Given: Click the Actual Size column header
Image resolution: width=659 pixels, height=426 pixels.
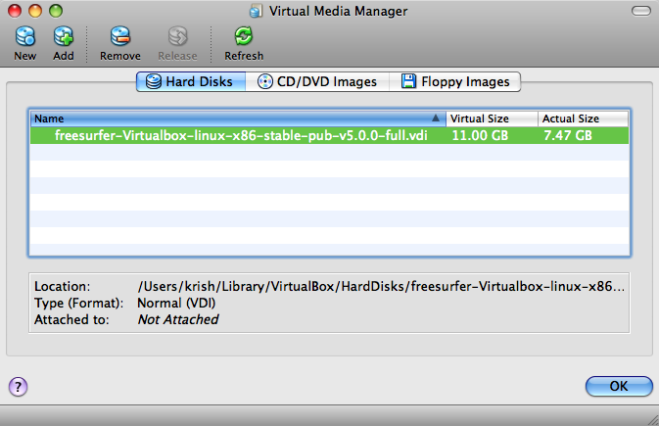Looking at the screenshot, I should [583, 118].
